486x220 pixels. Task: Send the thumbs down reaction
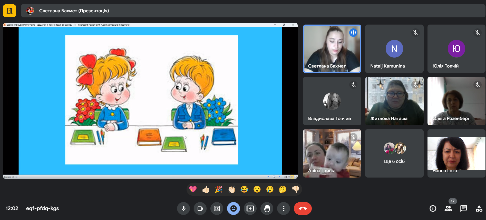pyautogui.click(x=296, y=189)
